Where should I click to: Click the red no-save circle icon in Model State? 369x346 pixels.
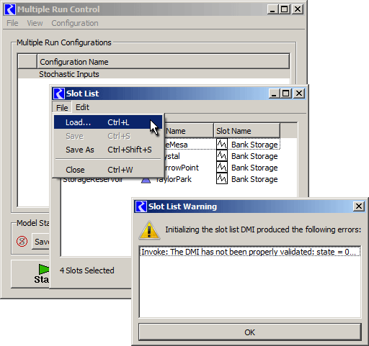pos(22,241)
